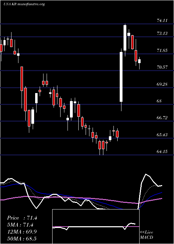This screenshot has width=174, height=244.
Task: Click the 66.72 price level label
Action: [x=163, y=118]
